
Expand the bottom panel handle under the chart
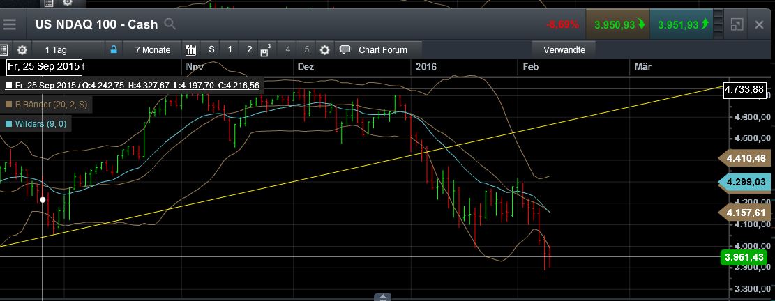382,297
